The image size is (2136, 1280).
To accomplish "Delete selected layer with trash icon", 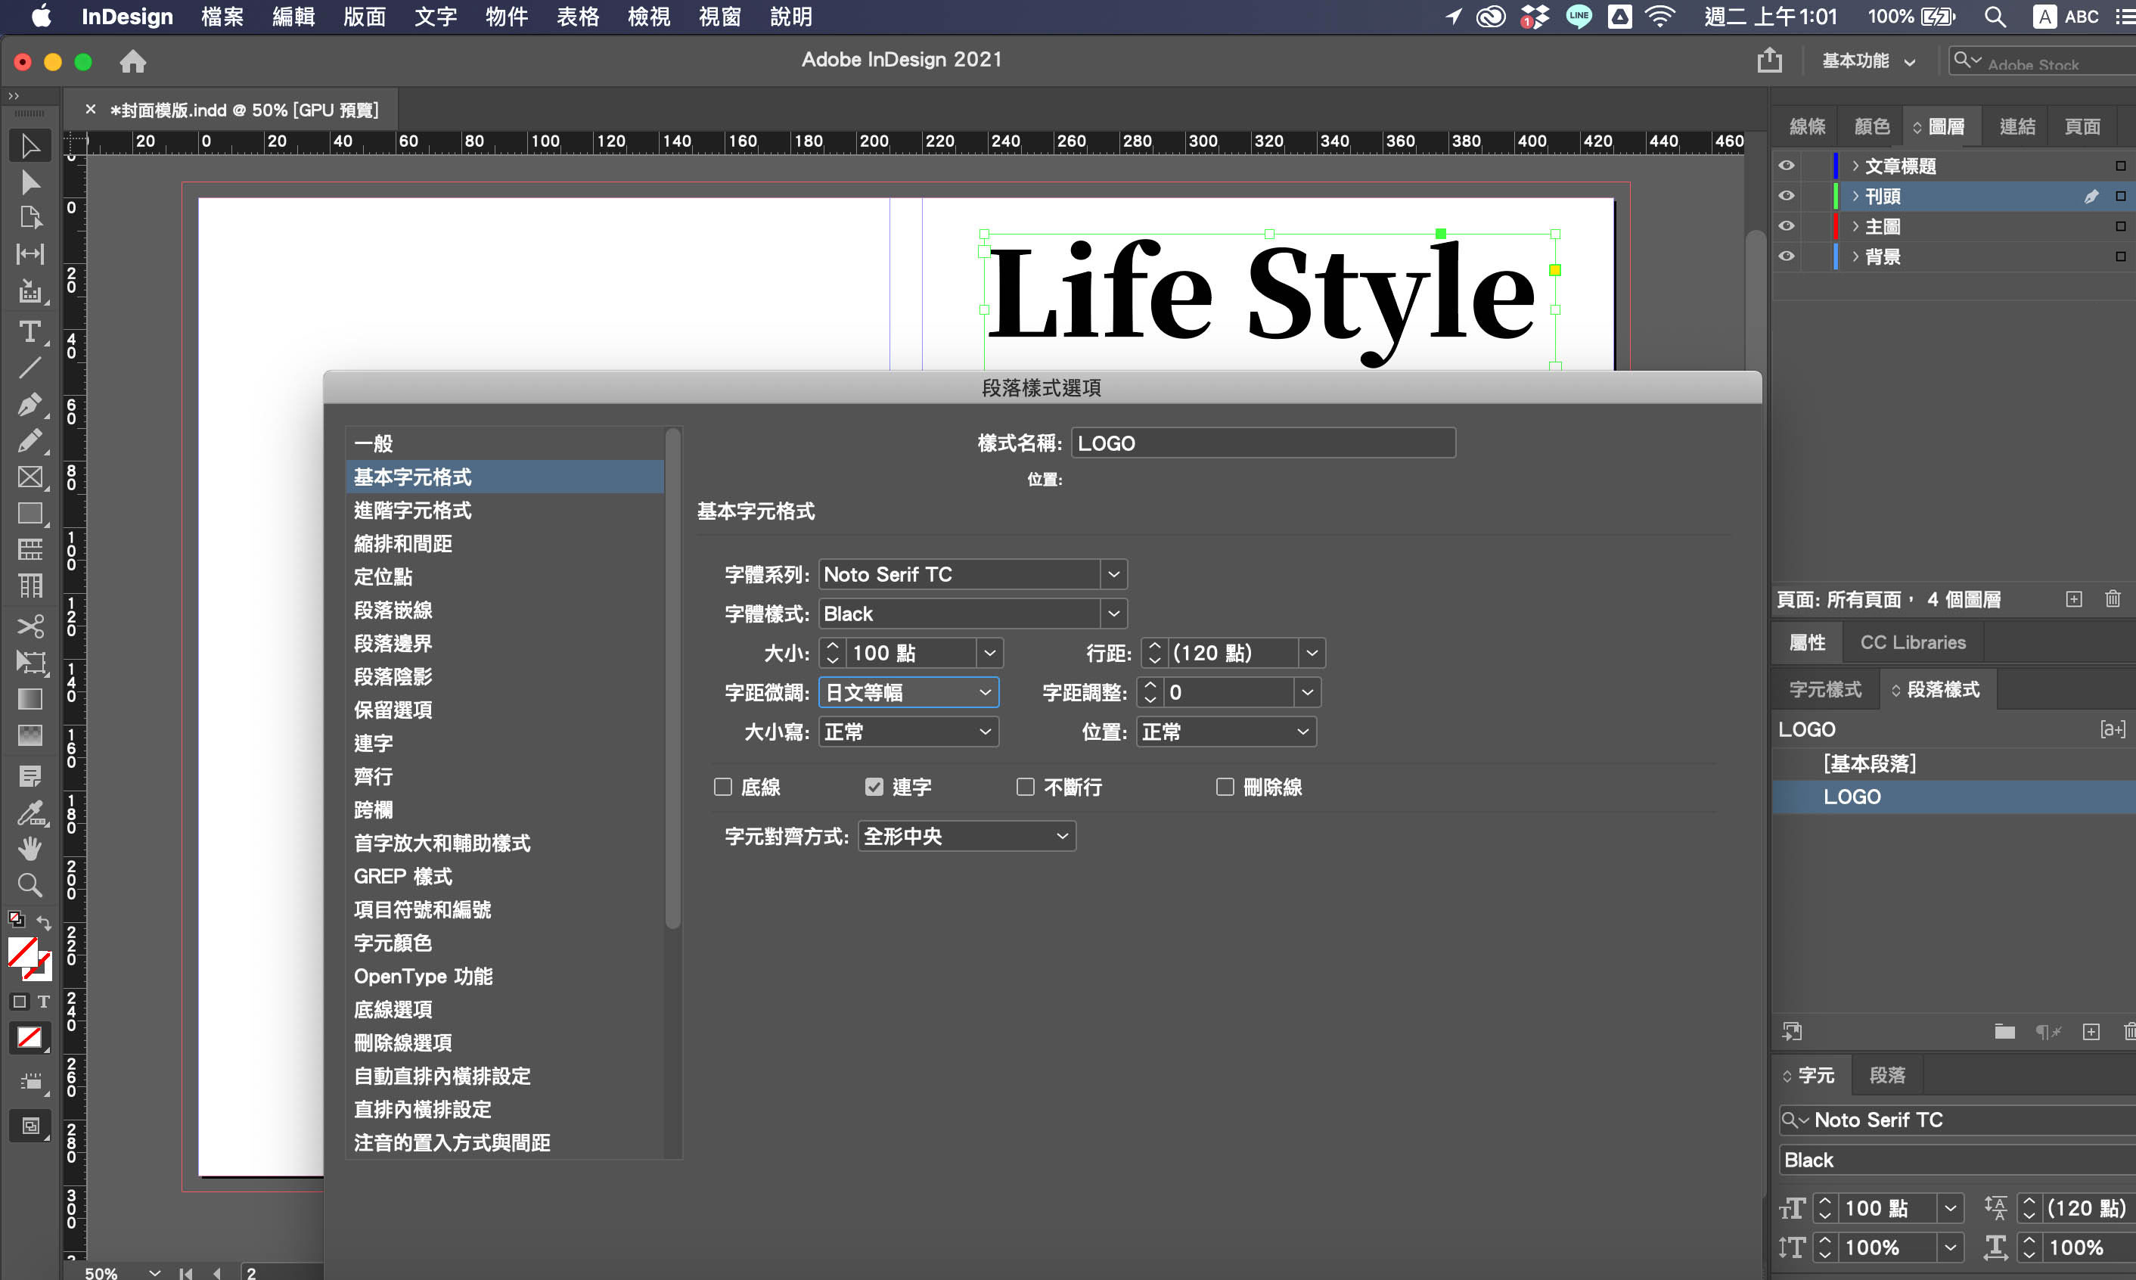I will 2112,598.
